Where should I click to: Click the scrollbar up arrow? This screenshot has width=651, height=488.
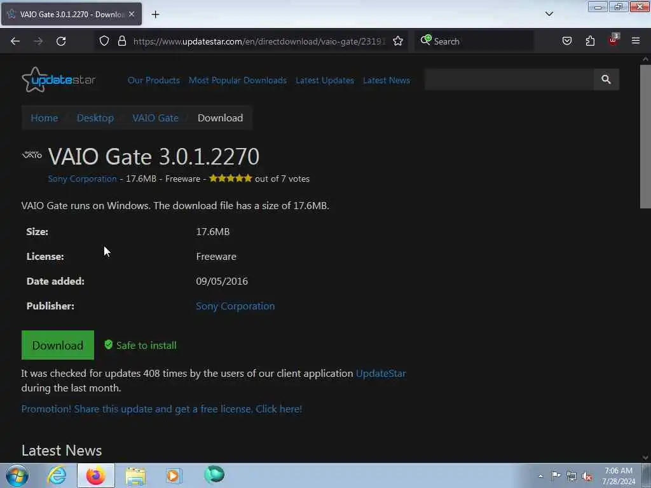[645, 59]
